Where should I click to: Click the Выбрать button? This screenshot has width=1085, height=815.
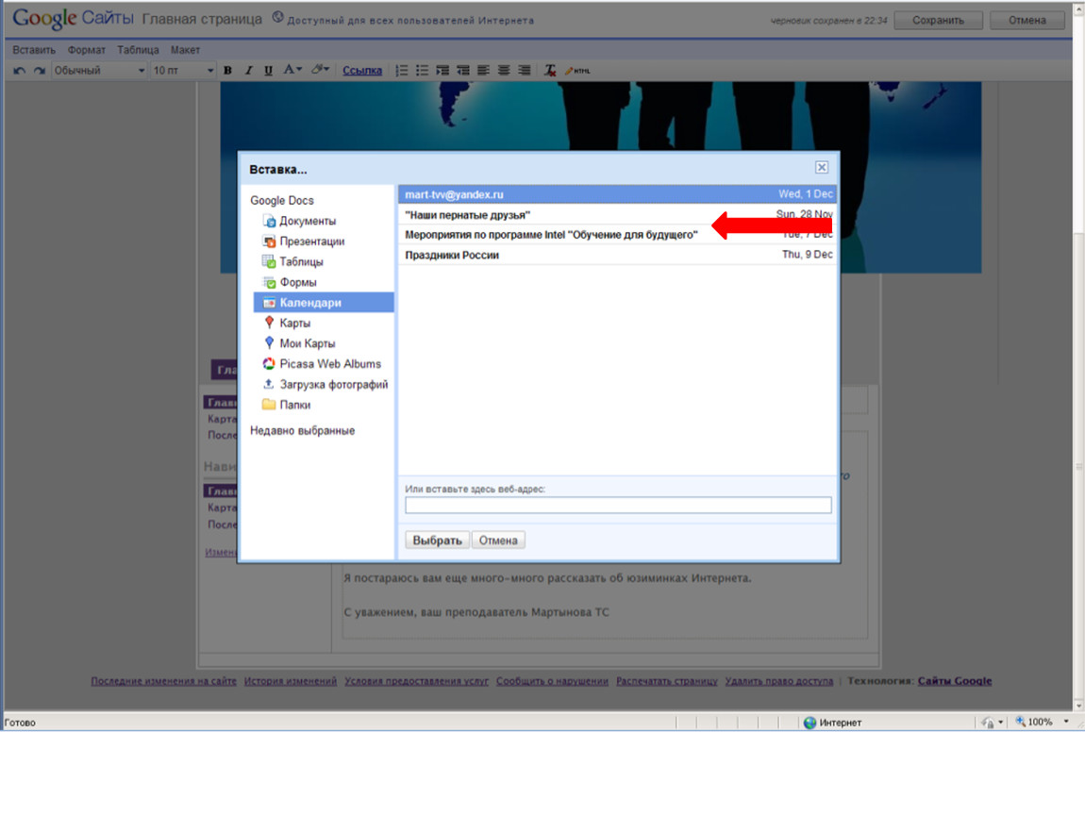click(438, 541)
